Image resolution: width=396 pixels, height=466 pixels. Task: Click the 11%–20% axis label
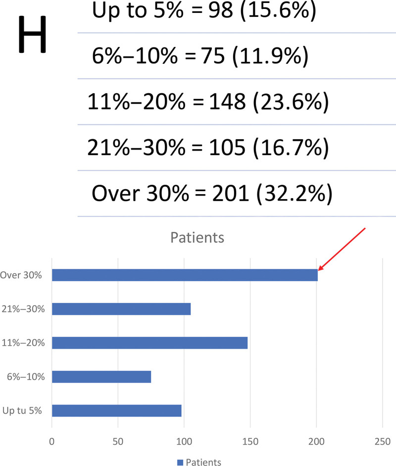tap(23, 343)
